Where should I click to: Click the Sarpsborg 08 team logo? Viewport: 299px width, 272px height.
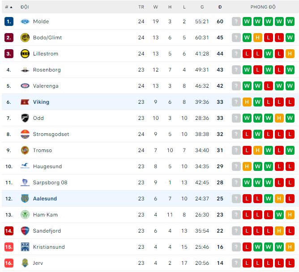(x=25, y=183)
